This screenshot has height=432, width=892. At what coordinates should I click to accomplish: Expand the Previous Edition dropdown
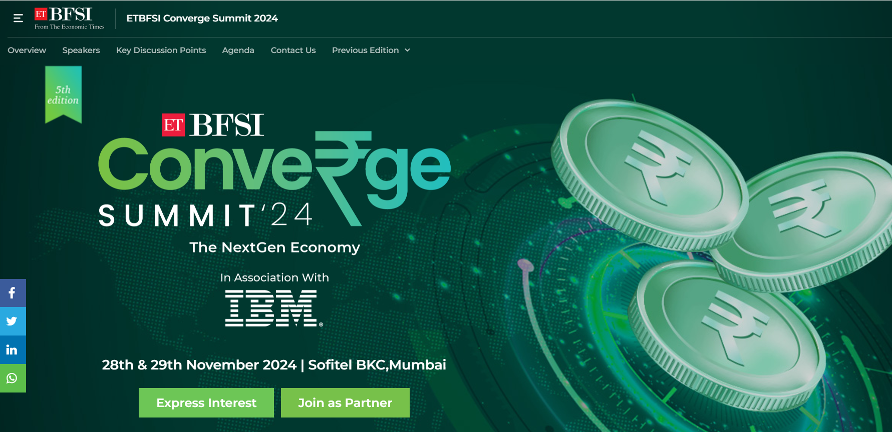pyautogui.click(x=371, y=50)
